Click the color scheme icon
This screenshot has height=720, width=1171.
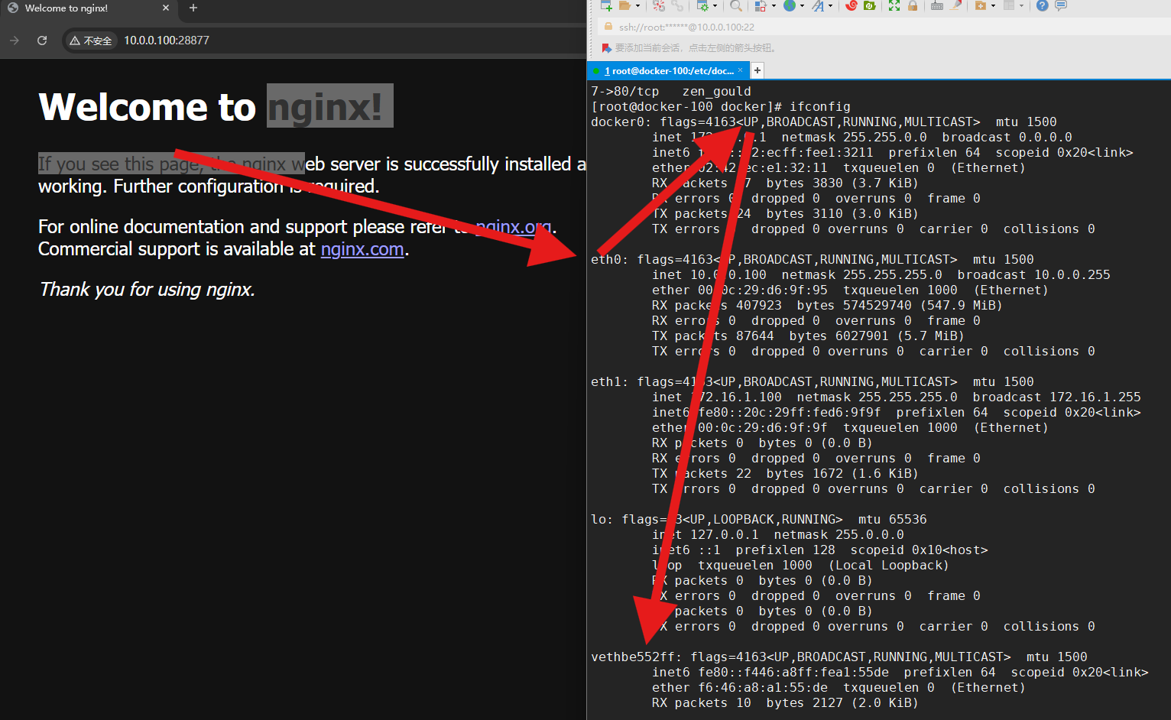pos(761,5)
